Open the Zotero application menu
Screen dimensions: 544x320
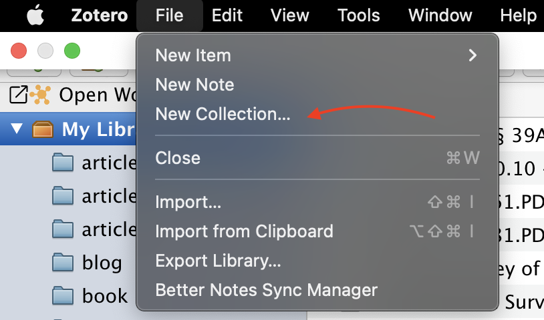(100, 15)
